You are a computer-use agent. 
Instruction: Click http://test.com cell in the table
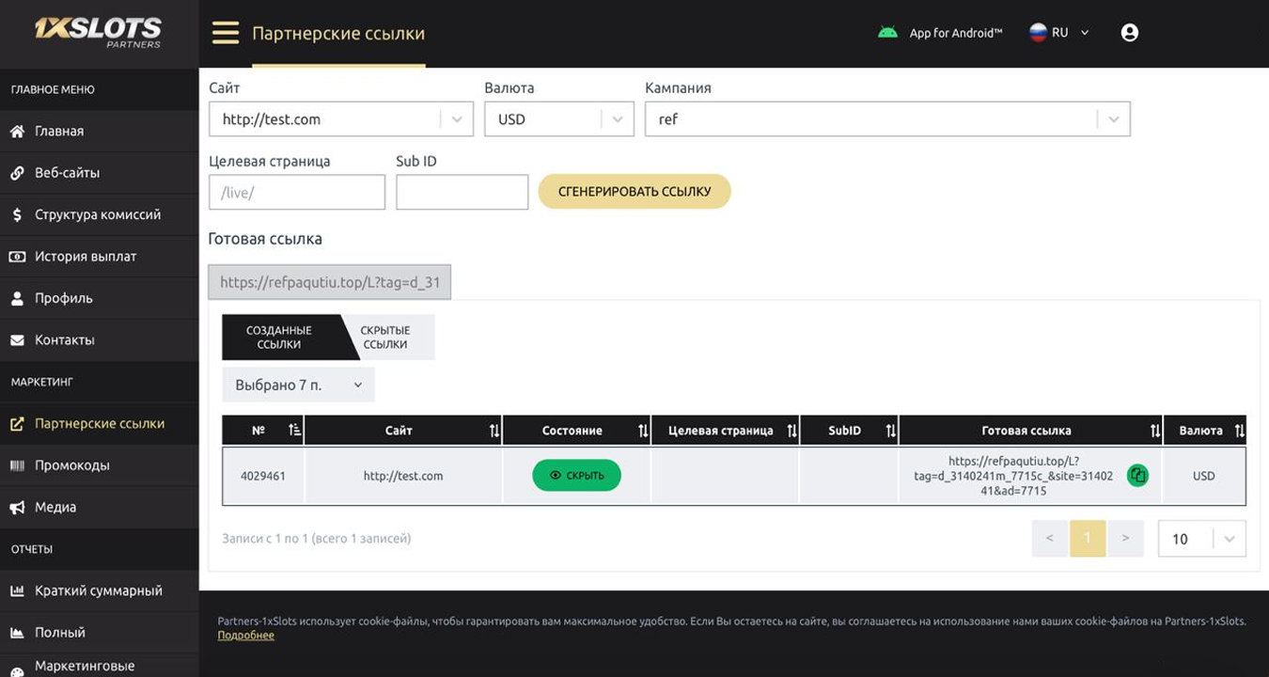click(403, 476)
